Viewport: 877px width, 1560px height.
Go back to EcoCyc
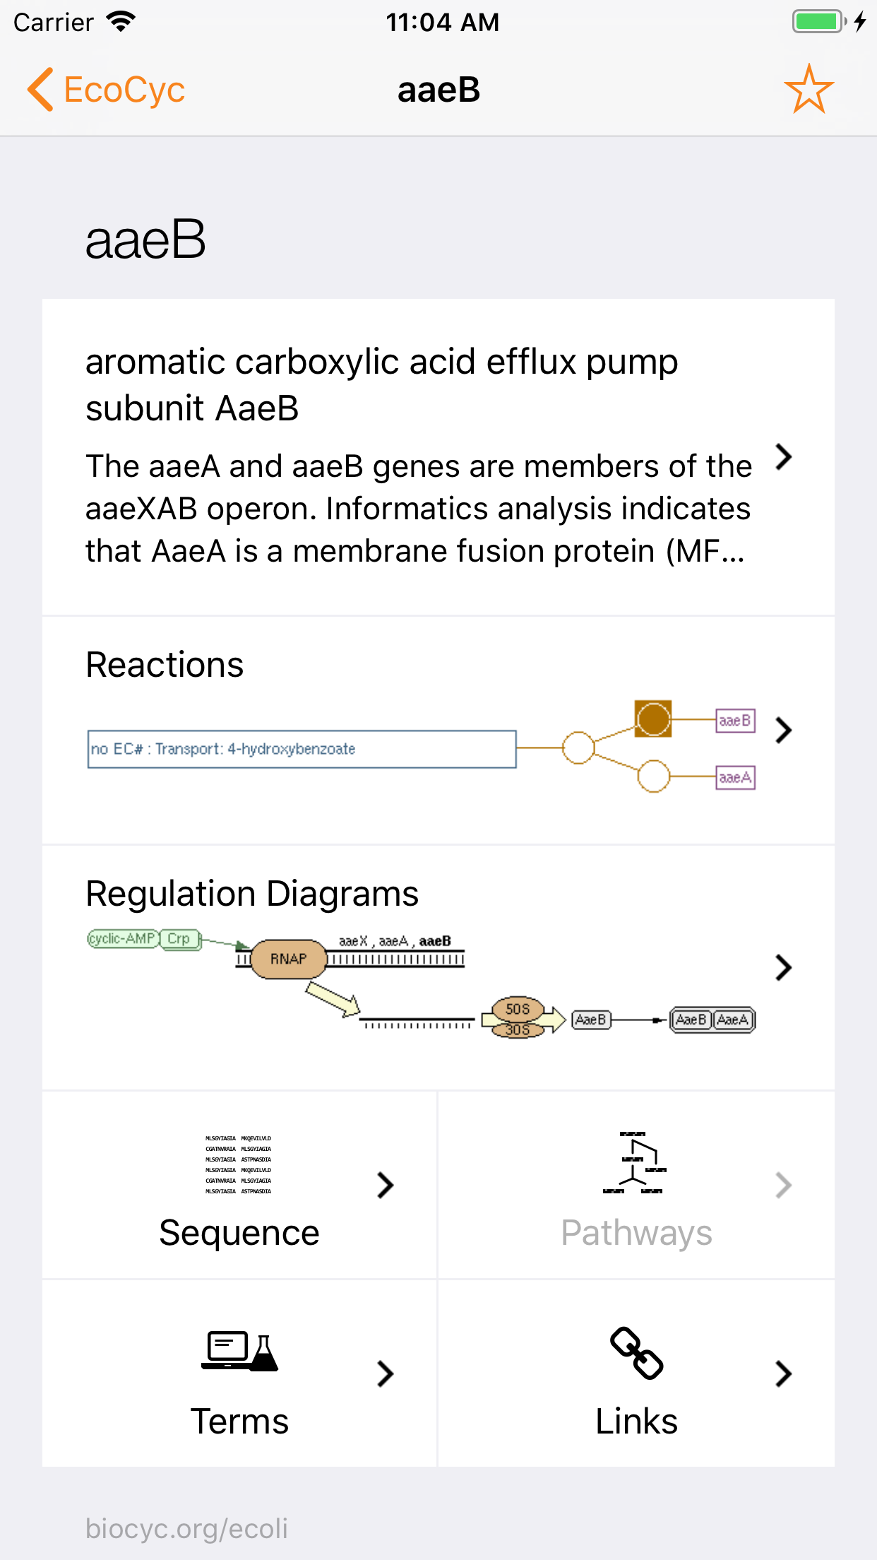(106, 90)
